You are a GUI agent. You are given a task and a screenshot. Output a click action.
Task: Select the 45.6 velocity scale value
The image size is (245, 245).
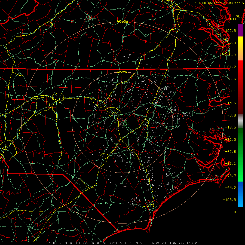pos(232,79)
